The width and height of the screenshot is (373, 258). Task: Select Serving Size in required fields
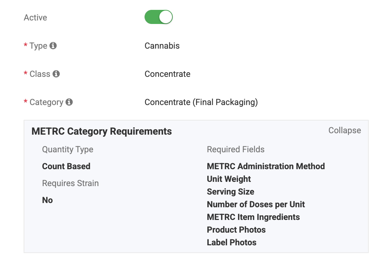point(231,192)
